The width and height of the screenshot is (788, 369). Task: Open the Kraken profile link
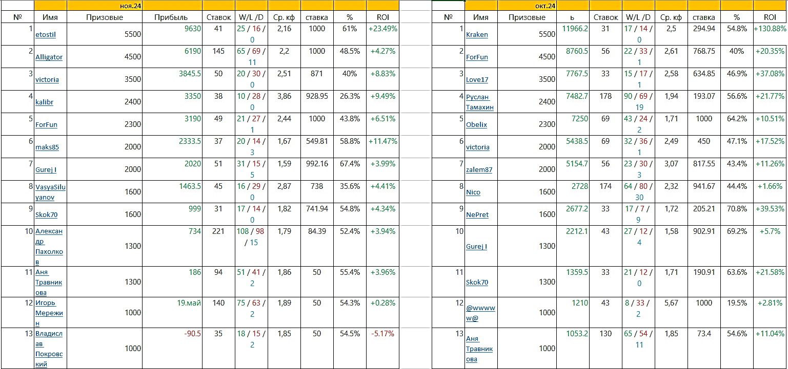point(477,34)
